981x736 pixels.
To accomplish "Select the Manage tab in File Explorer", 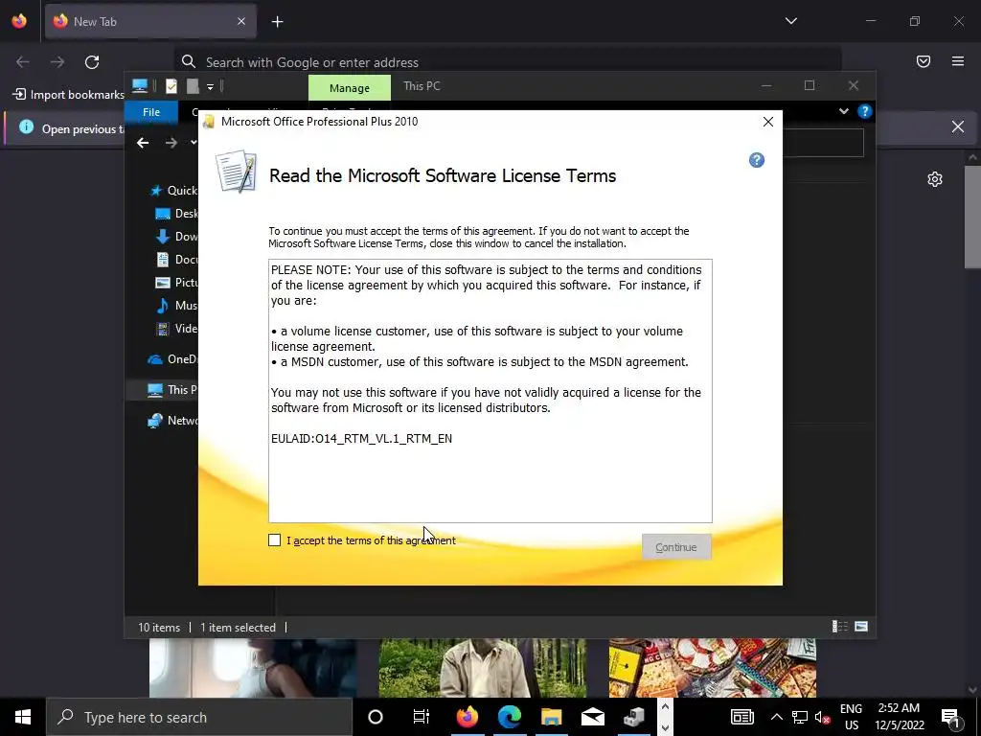I will click(x=349, y=87).
